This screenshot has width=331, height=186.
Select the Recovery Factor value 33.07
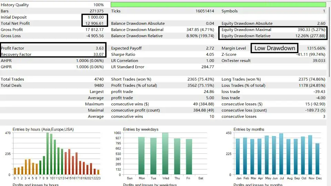98,54
